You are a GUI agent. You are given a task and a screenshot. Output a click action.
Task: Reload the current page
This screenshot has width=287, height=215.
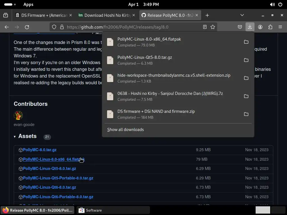click(x=27, y=27)
